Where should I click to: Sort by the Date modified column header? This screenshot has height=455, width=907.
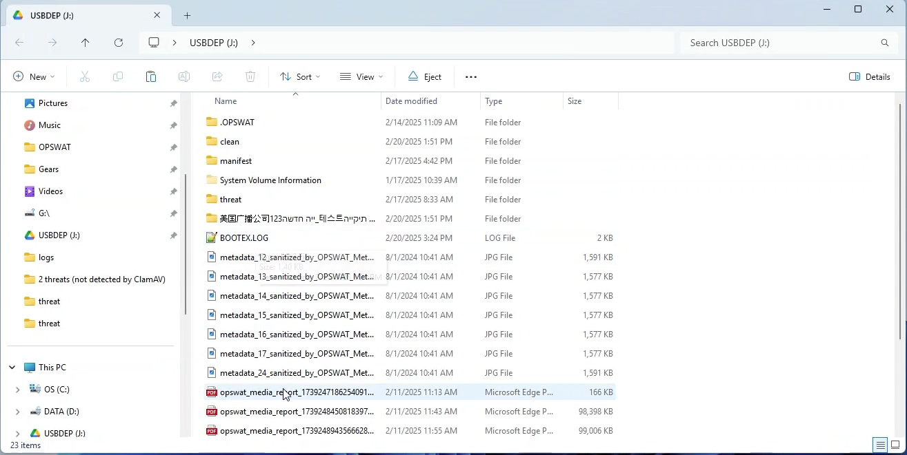pyautogui.click(x=430, y=101)
